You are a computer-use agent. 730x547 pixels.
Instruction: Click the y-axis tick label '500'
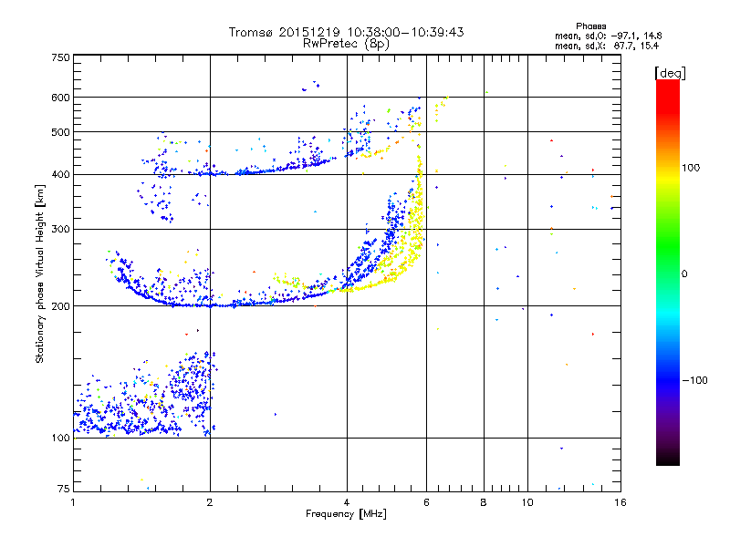coord(60,132)
